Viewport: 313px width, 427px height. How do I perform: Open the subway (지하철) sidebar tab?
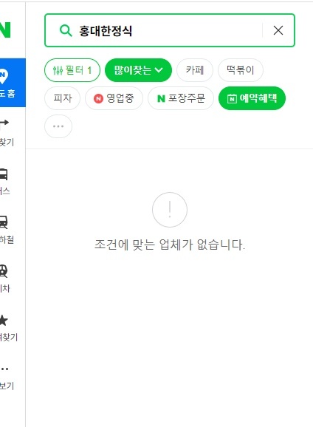(x=7, y=230)
